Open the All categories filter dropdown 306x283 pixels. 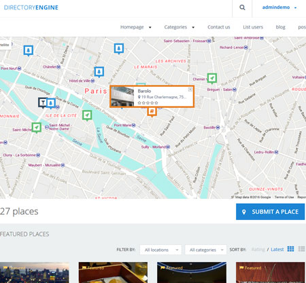pyautogui.click(x=205, y=250)
